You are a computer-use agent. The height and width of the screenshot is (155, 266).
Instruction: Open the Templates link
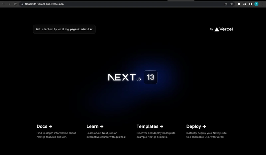point(150,126)
